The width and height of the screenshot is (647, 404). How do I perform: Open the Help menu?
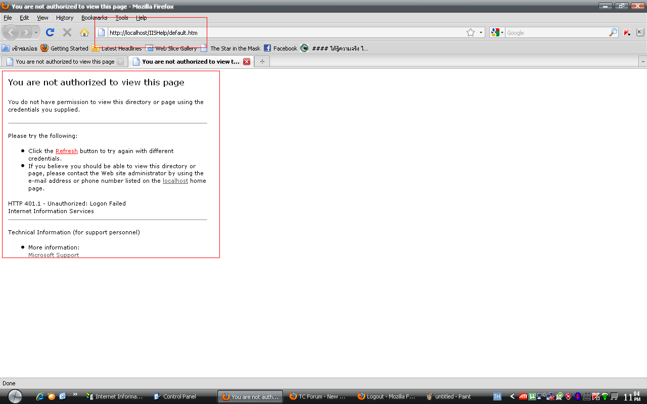142,18
